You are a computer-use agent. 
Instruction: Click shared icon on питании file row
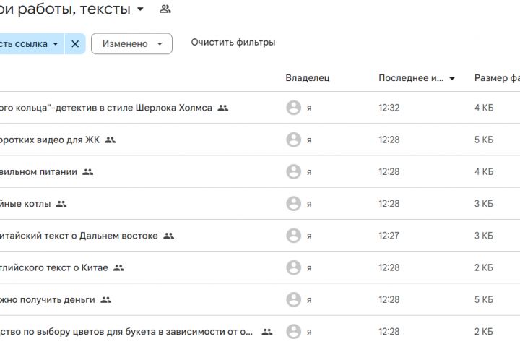click(x=88, y=172)
